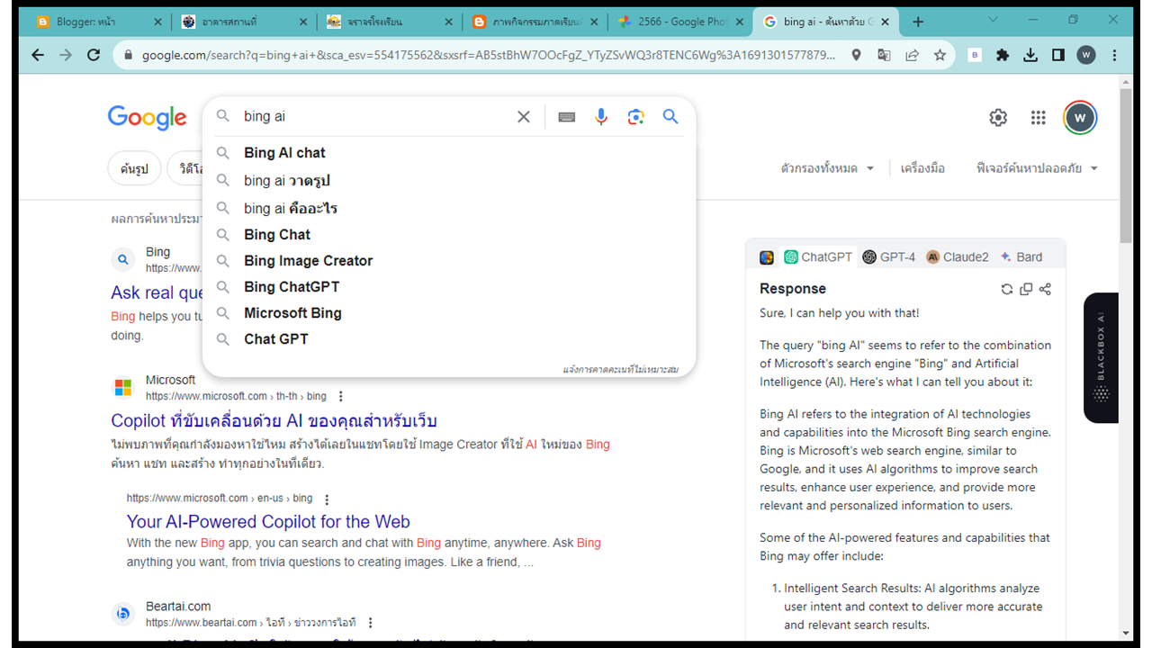Select suggestion 'Chat GPT'
Viewport: 1152px width, 648px height.
point(449,339)
